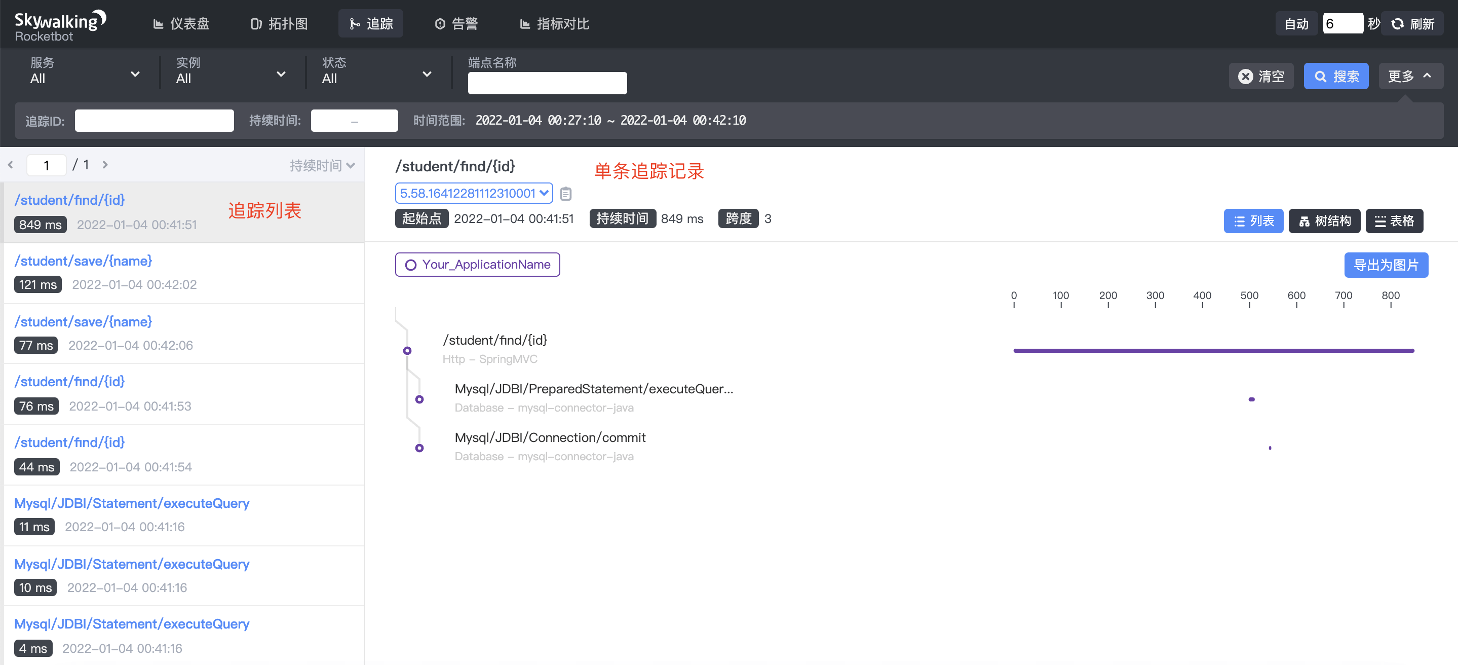Click the purple /student/find/{id} duration bar
The image size is (1458, 665).
tap(1213, 351)
